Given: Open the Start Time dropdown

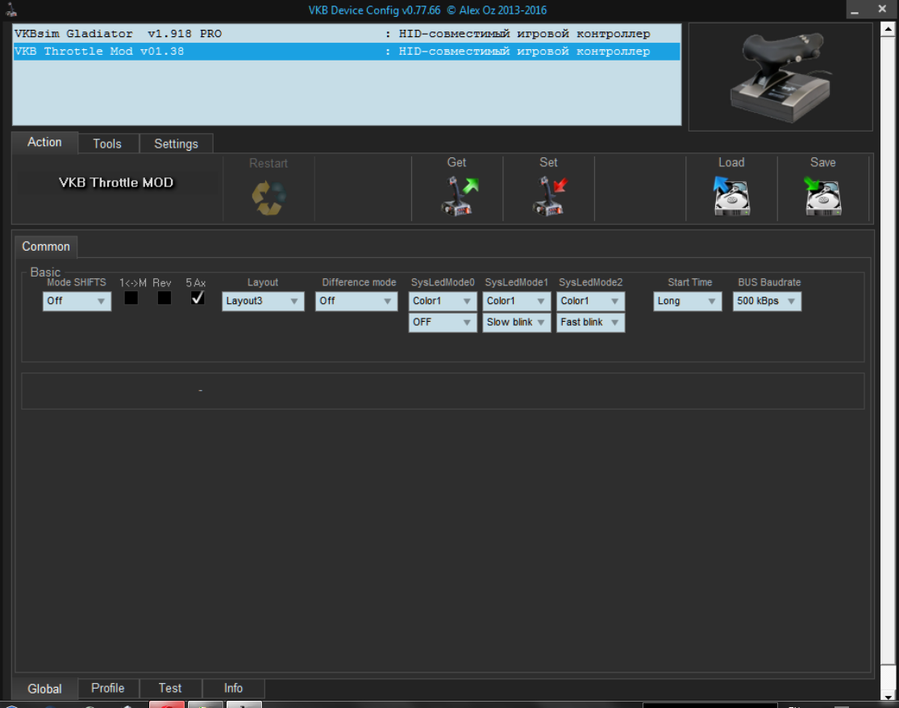Looking at the screenshot, I should point(687,301).
